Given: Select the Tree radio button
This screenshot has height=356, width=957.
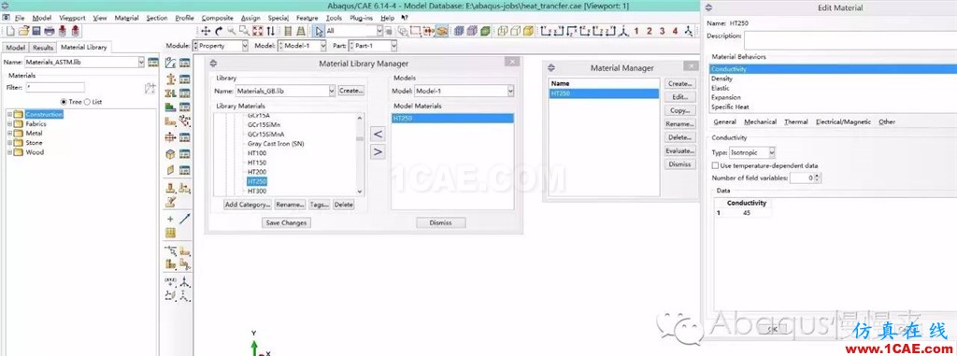Looking at the screenshot, I should pyautogui.click(x=64, y=101).
